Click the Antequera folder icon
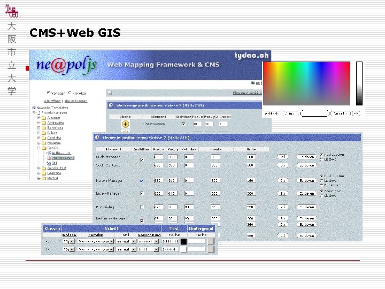This screenshot has width=385, height=289. pos(44,123)
